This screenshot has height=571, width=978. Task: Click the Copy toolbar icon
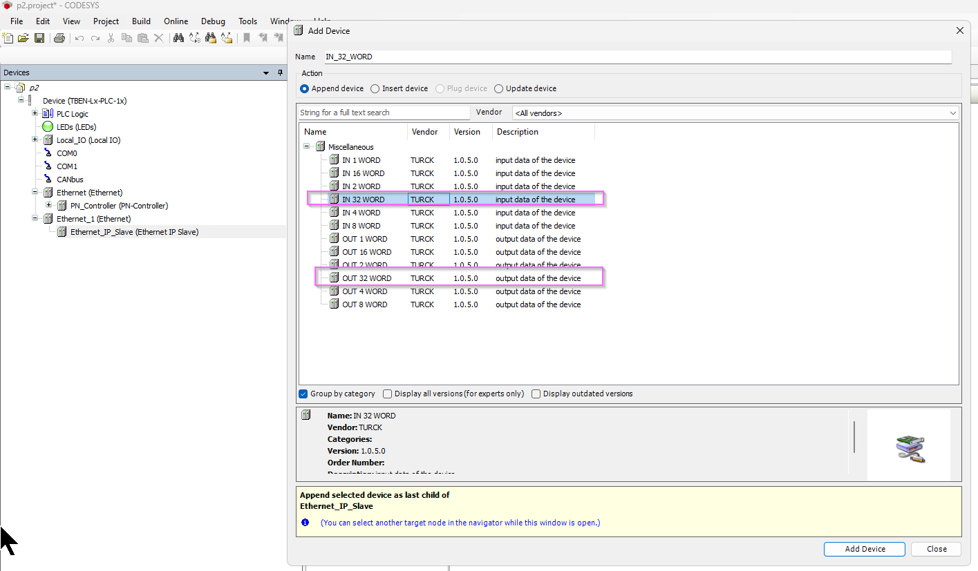pyautogui.click(x=126, y=38)
